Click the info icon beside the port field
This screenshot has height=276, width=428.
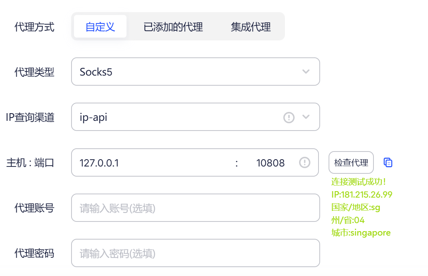[x=305, y=162]
